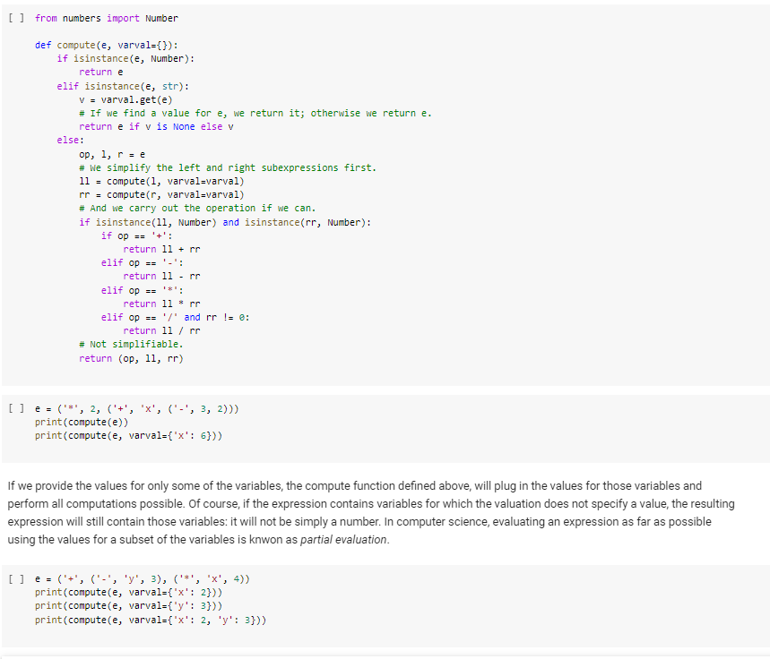Viewport: 770px width, 659px height.
Task: Click the 'op, l, r = e' line
Action: [112, 155]
